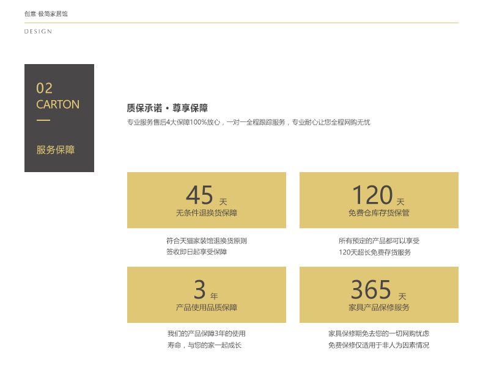Open the 365天 家具产品保修服务 card
Viewport: 483px width, 390px height.
tap(379, 295)
